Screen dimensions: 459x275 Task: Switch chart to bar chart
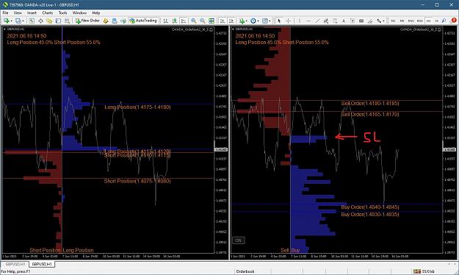tap(166, 21)
